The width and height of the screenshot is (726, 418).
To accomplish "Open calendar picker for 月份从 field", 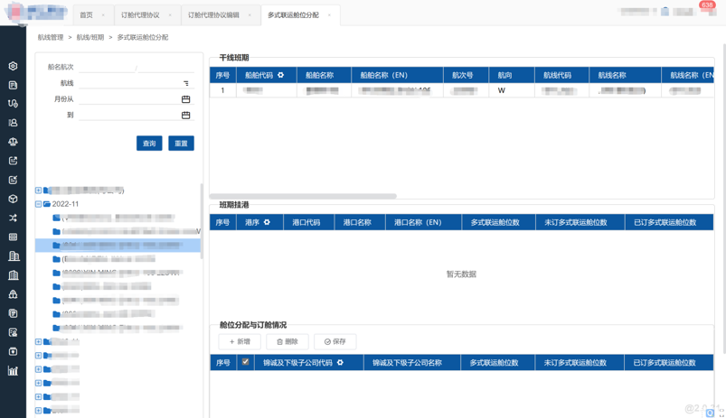I will coord(185,99).
